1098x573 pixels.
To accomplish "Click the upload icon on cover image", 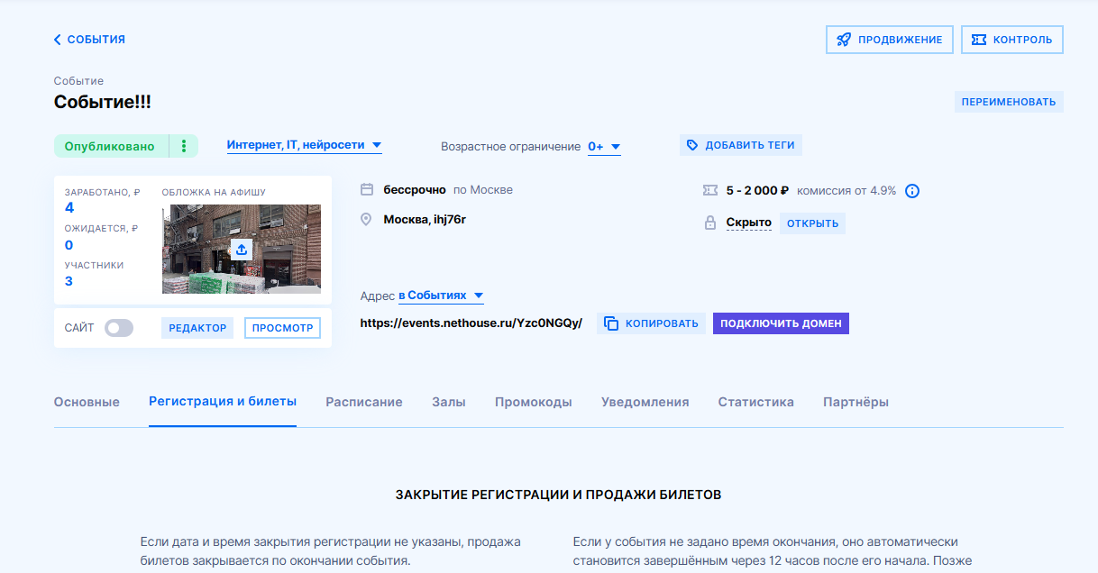I will click(x=242, y=250).
